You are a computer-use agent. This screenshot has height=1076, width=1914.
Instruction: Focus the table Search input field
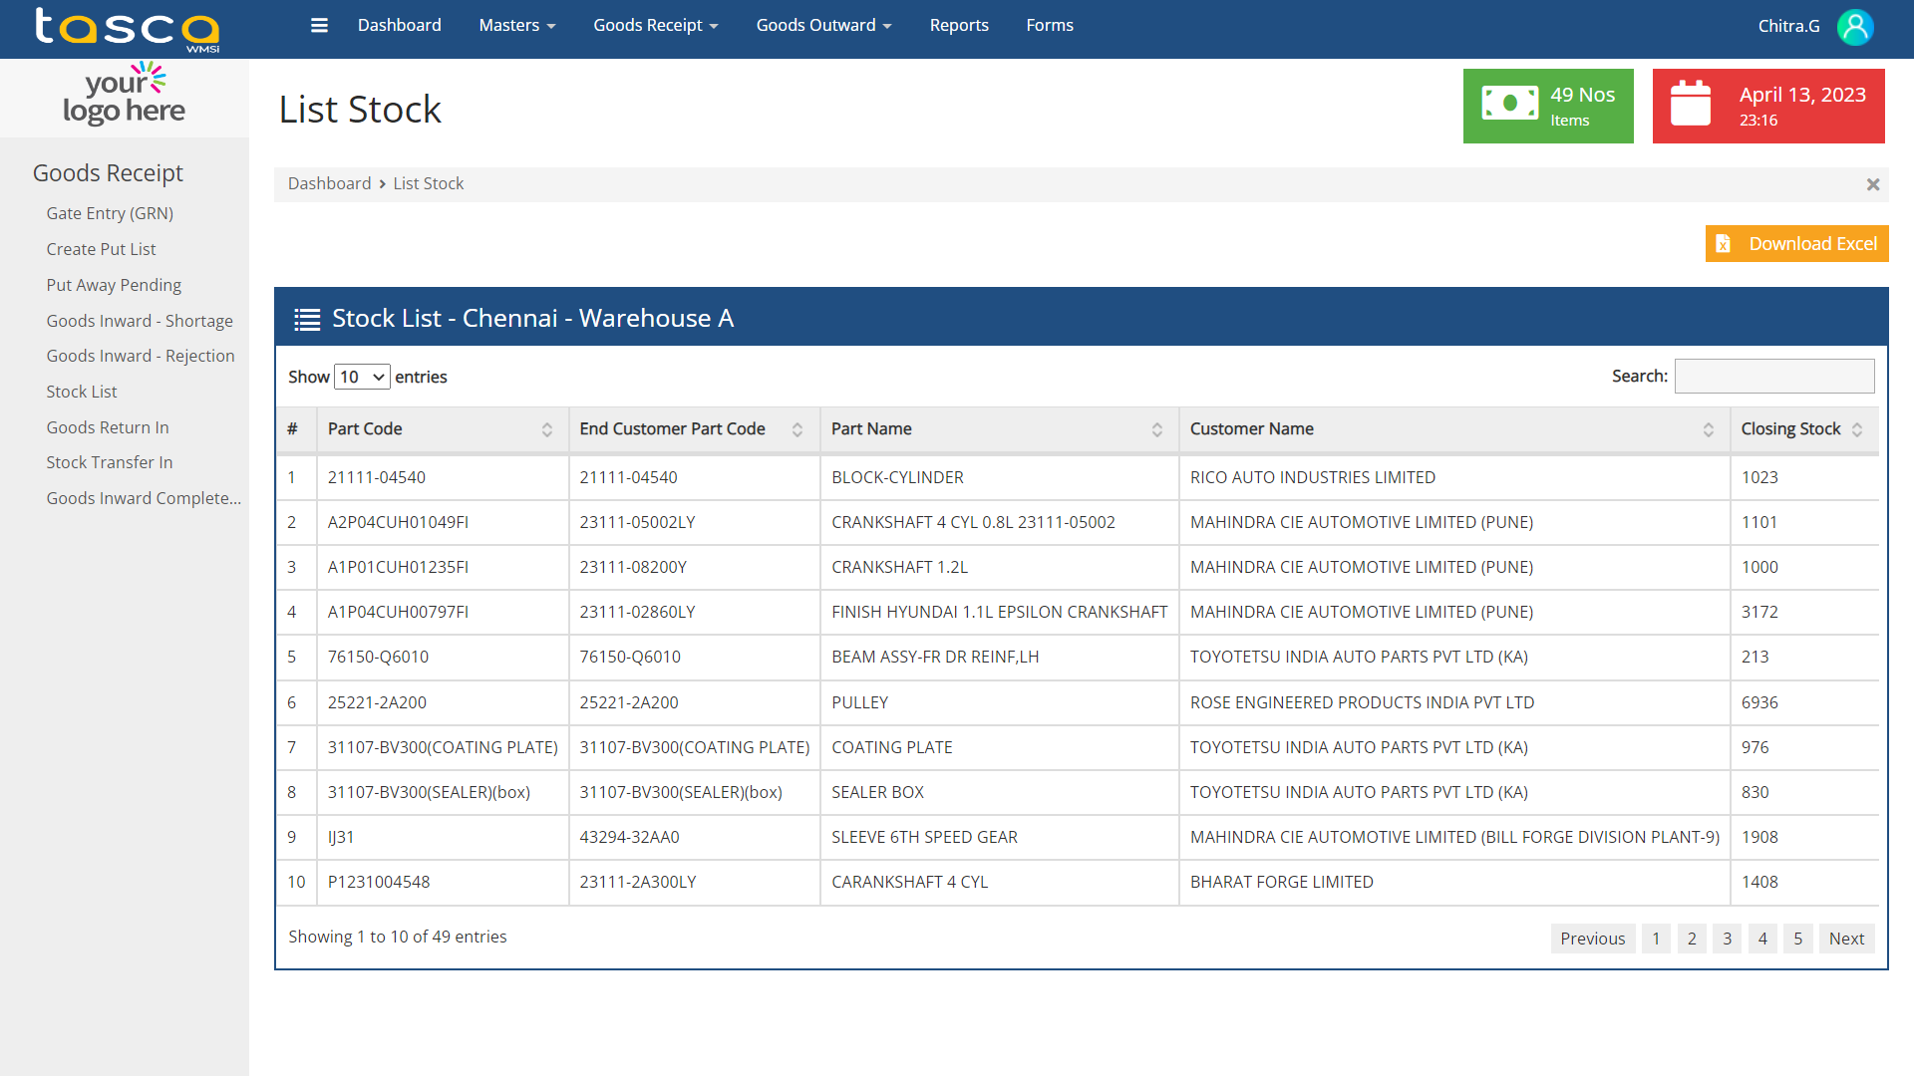[1774, 377]
